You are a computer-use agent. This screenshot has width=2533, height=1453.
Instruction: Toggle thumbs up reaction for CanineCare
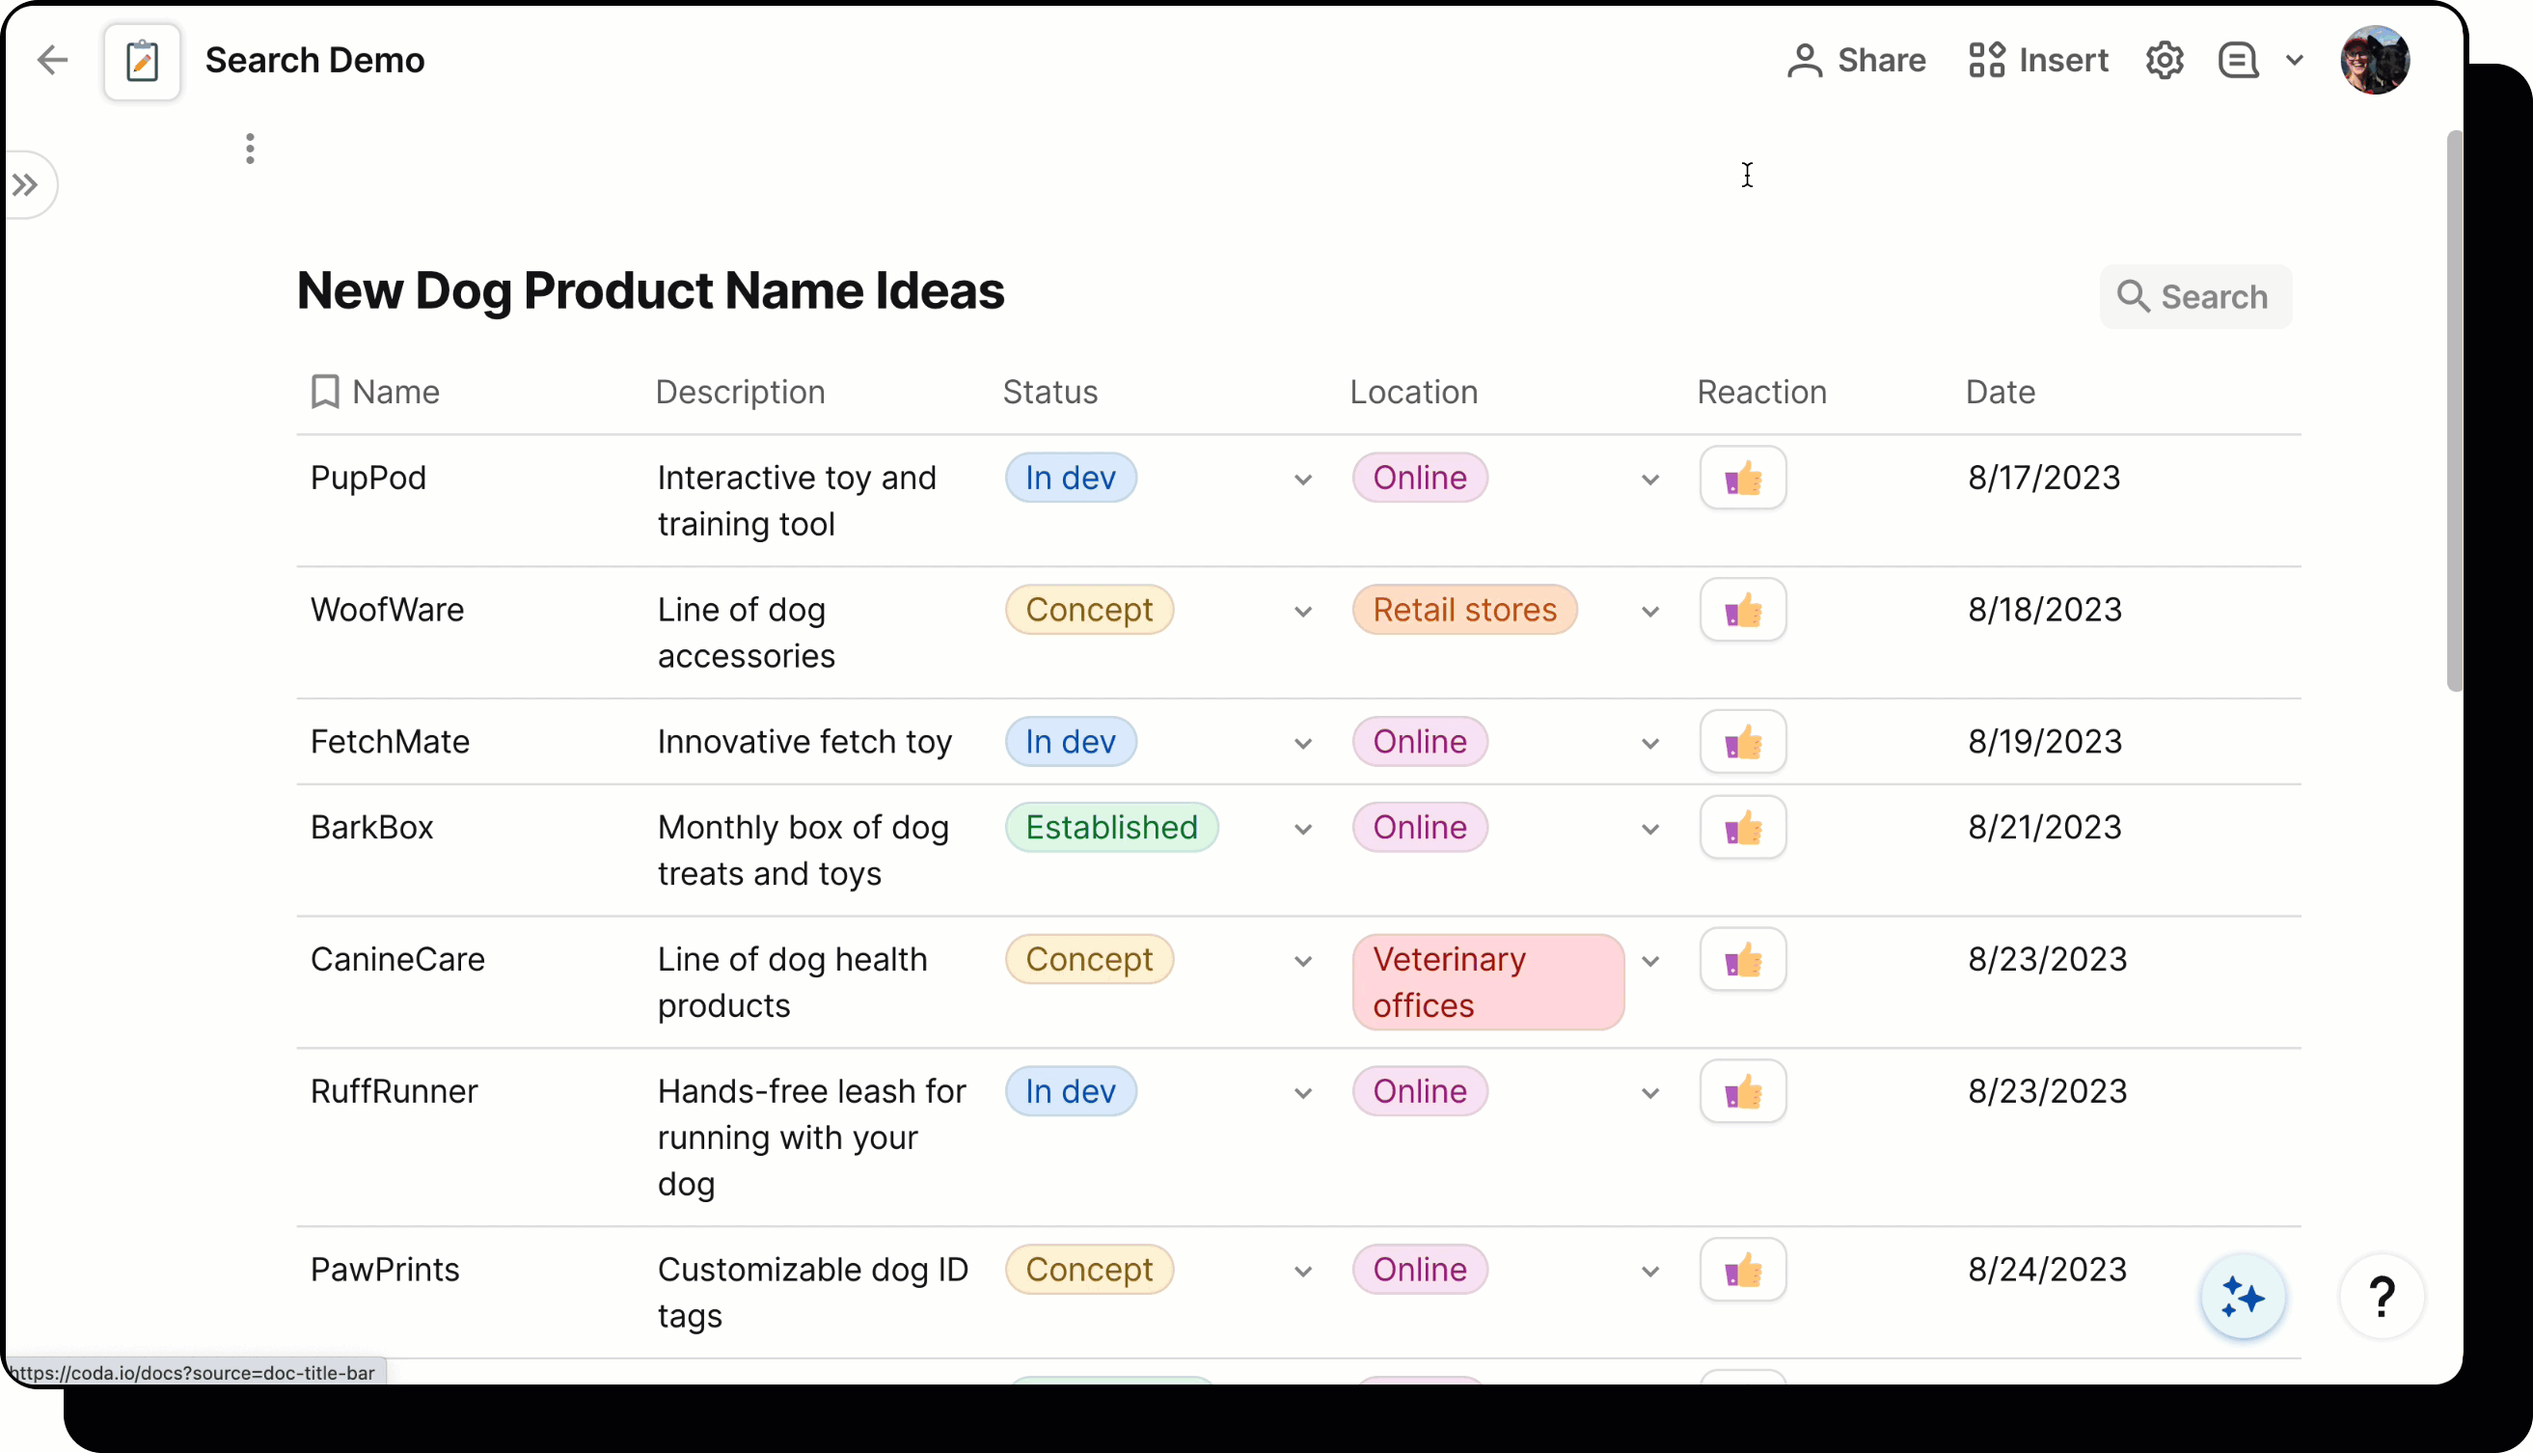pyautogui.click(x=1743, y=959)
